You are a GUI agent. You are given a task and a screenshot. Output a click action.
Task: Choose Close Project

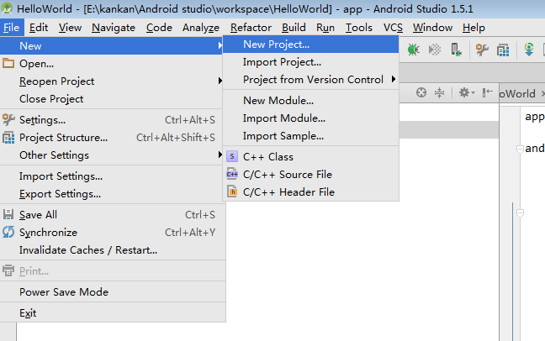113,99
